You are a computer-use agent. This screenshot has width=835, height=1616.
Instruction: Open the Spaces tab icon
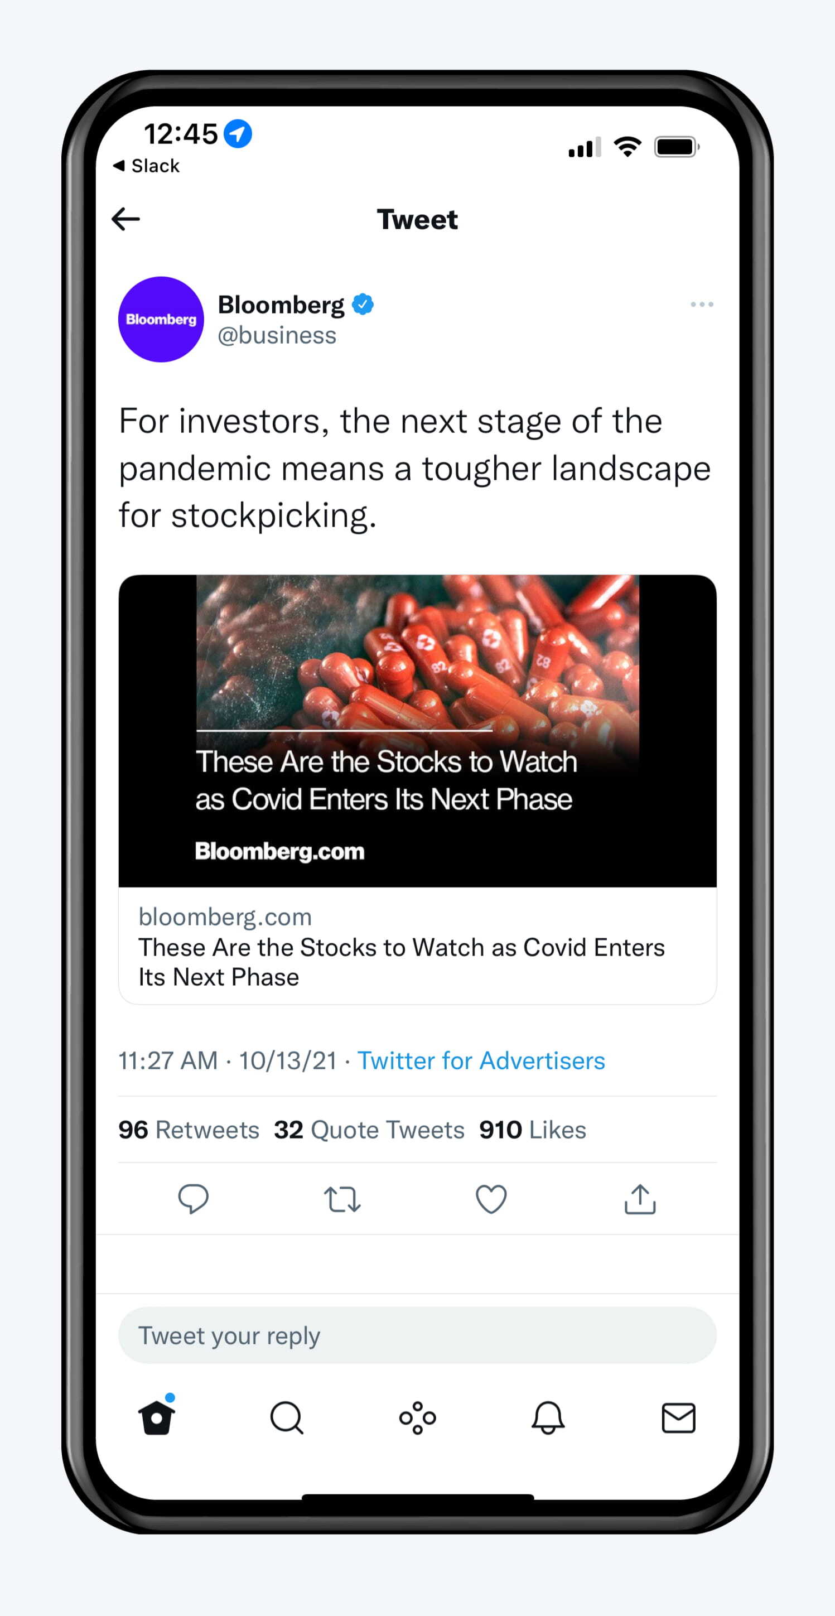click(417, 1418)
